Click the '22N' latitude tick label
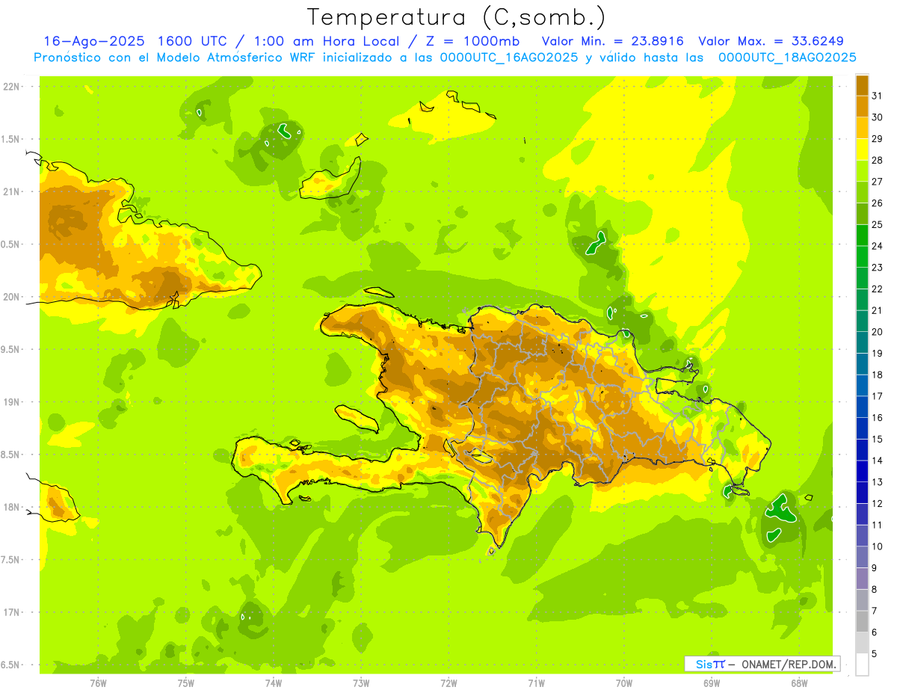Screen dimensions: 897x693 pyautogui.click(x=11, y=87)
